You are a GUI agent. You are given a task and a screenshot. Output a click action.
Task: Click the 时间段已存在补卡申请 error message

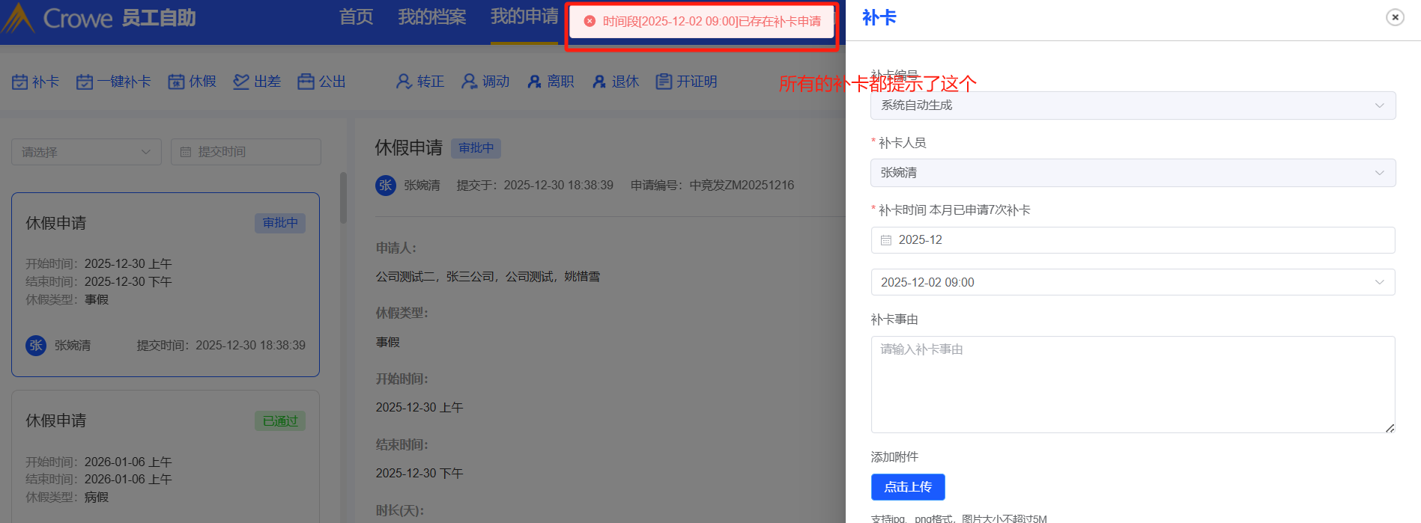pyautogui.click(x=712, y=22)
